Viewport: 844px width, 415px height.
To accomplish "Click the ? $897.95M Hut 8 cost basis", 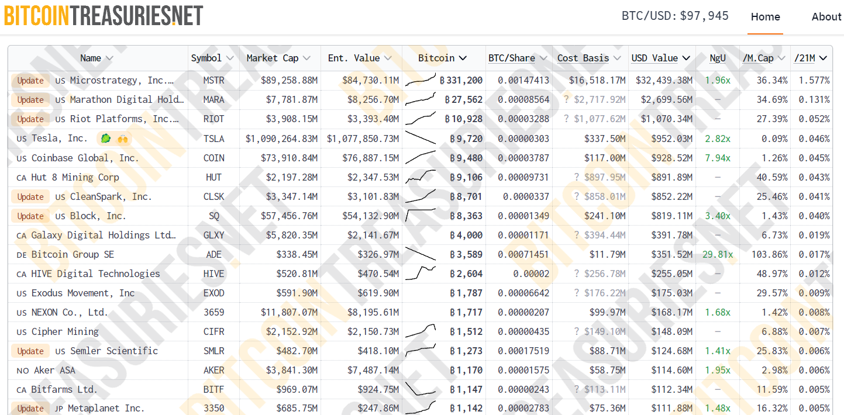I will pos(600,177).
